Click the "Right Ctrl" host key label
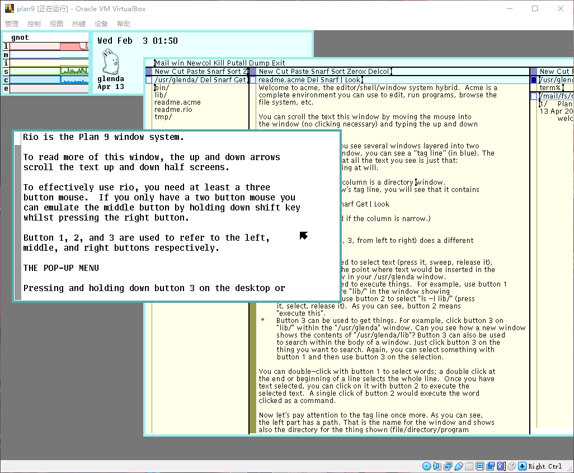574x473 pixels. pyautogui.click(x=545, y=466)
